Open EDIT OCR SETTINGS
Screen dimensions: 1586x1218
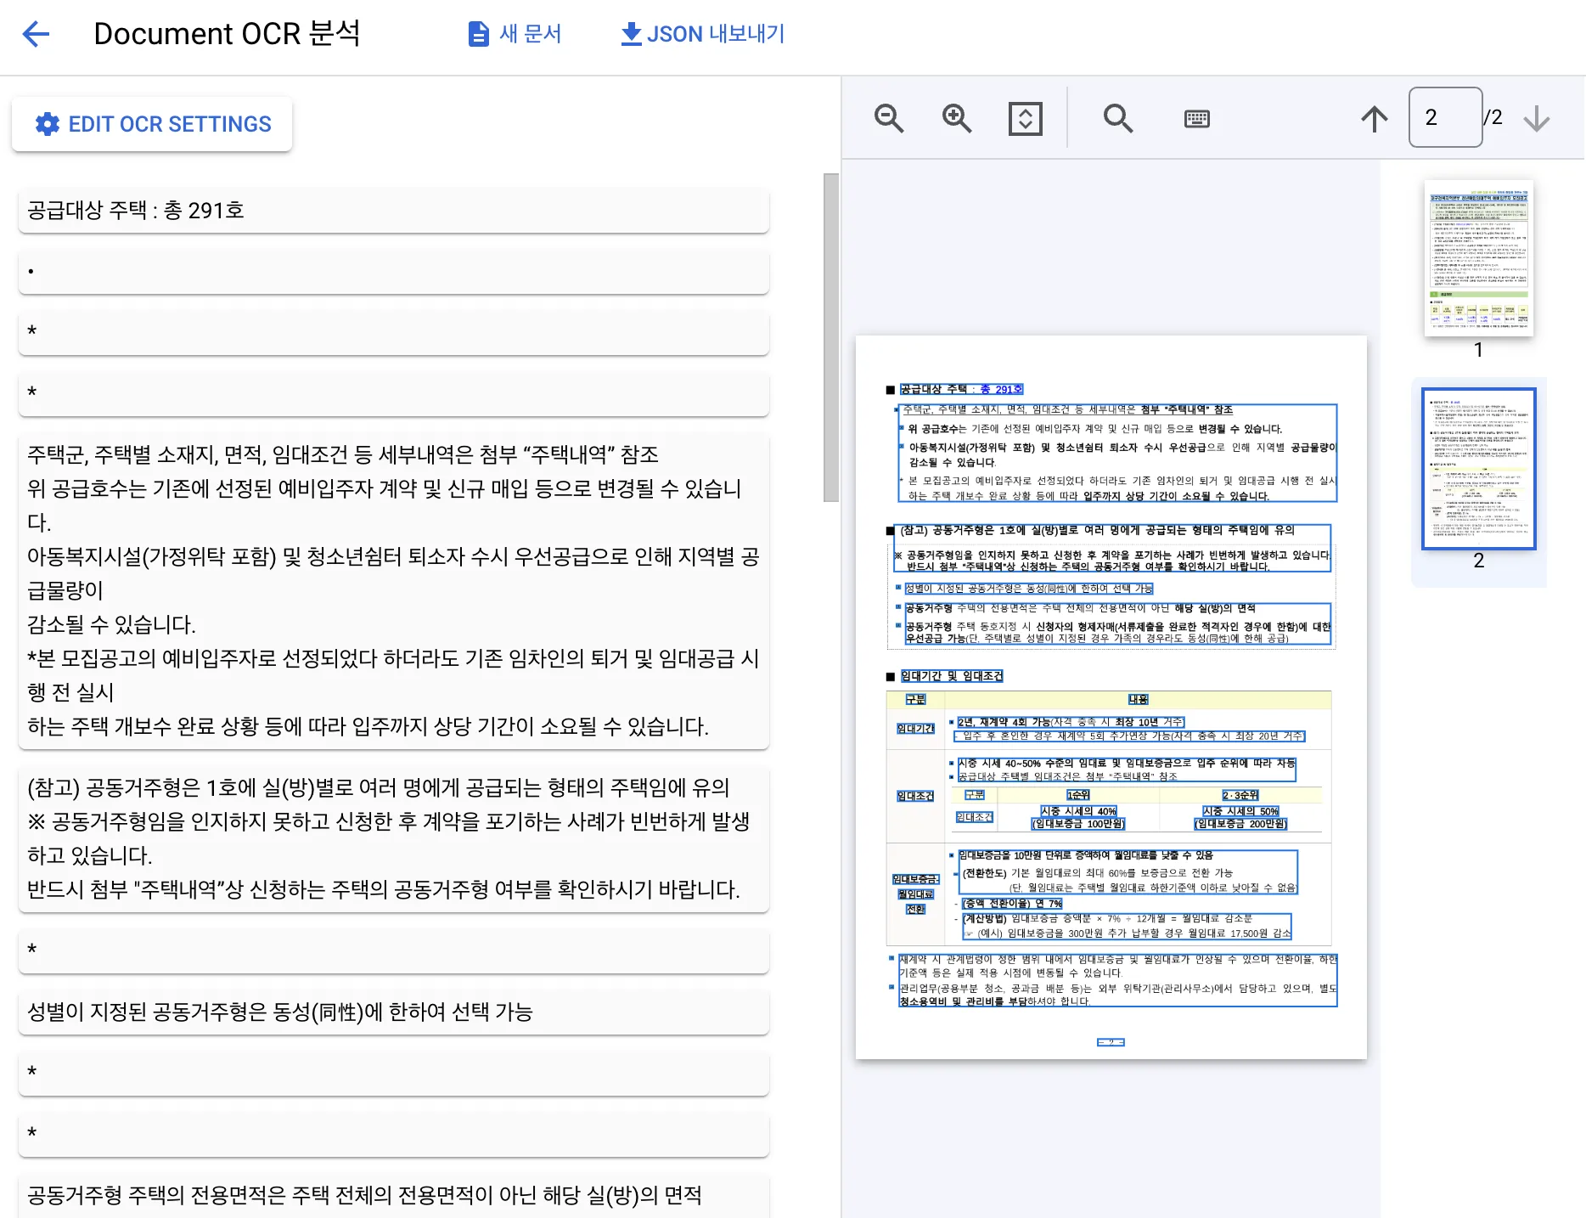pyautogui.click(x=153, y=124)
